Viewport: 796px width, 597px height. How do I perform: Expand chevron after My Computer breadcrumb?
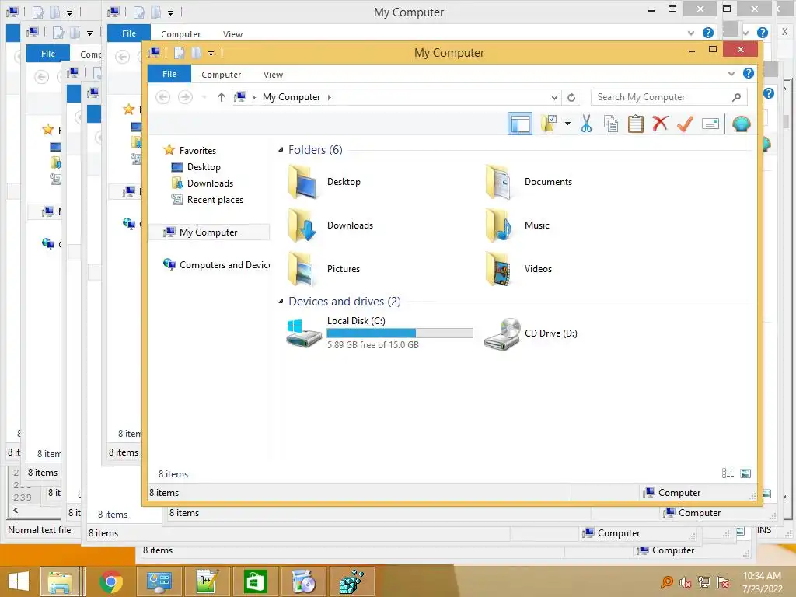point(330,97)
